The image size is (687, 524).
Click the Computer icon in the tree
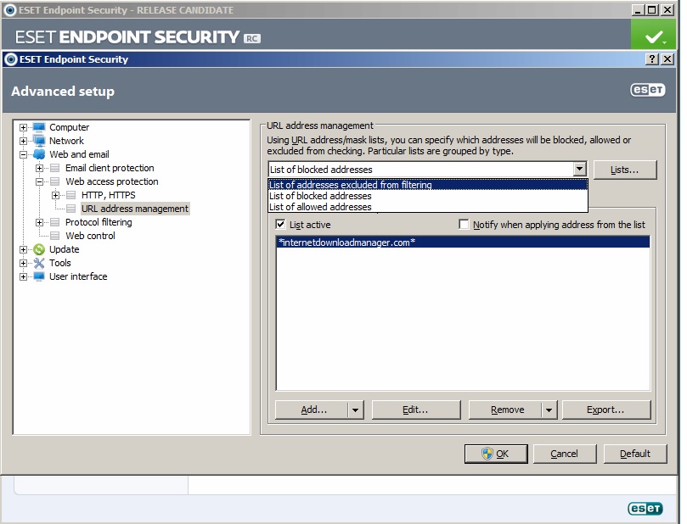click(39, 127)
